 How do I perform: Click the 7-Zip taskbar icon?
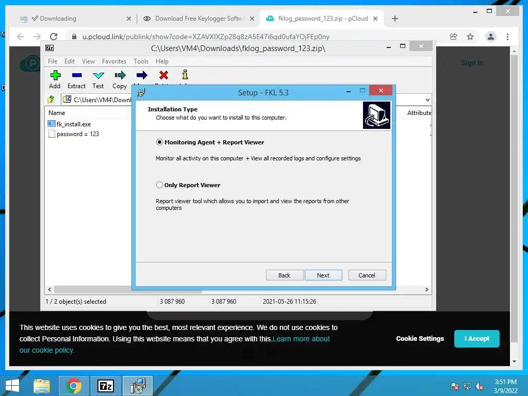pos(106,386)
